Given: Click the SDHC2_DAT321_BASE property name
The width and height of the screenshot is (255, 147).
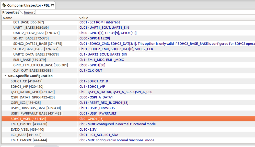Looking at the screenshot, I should (38, 44).
